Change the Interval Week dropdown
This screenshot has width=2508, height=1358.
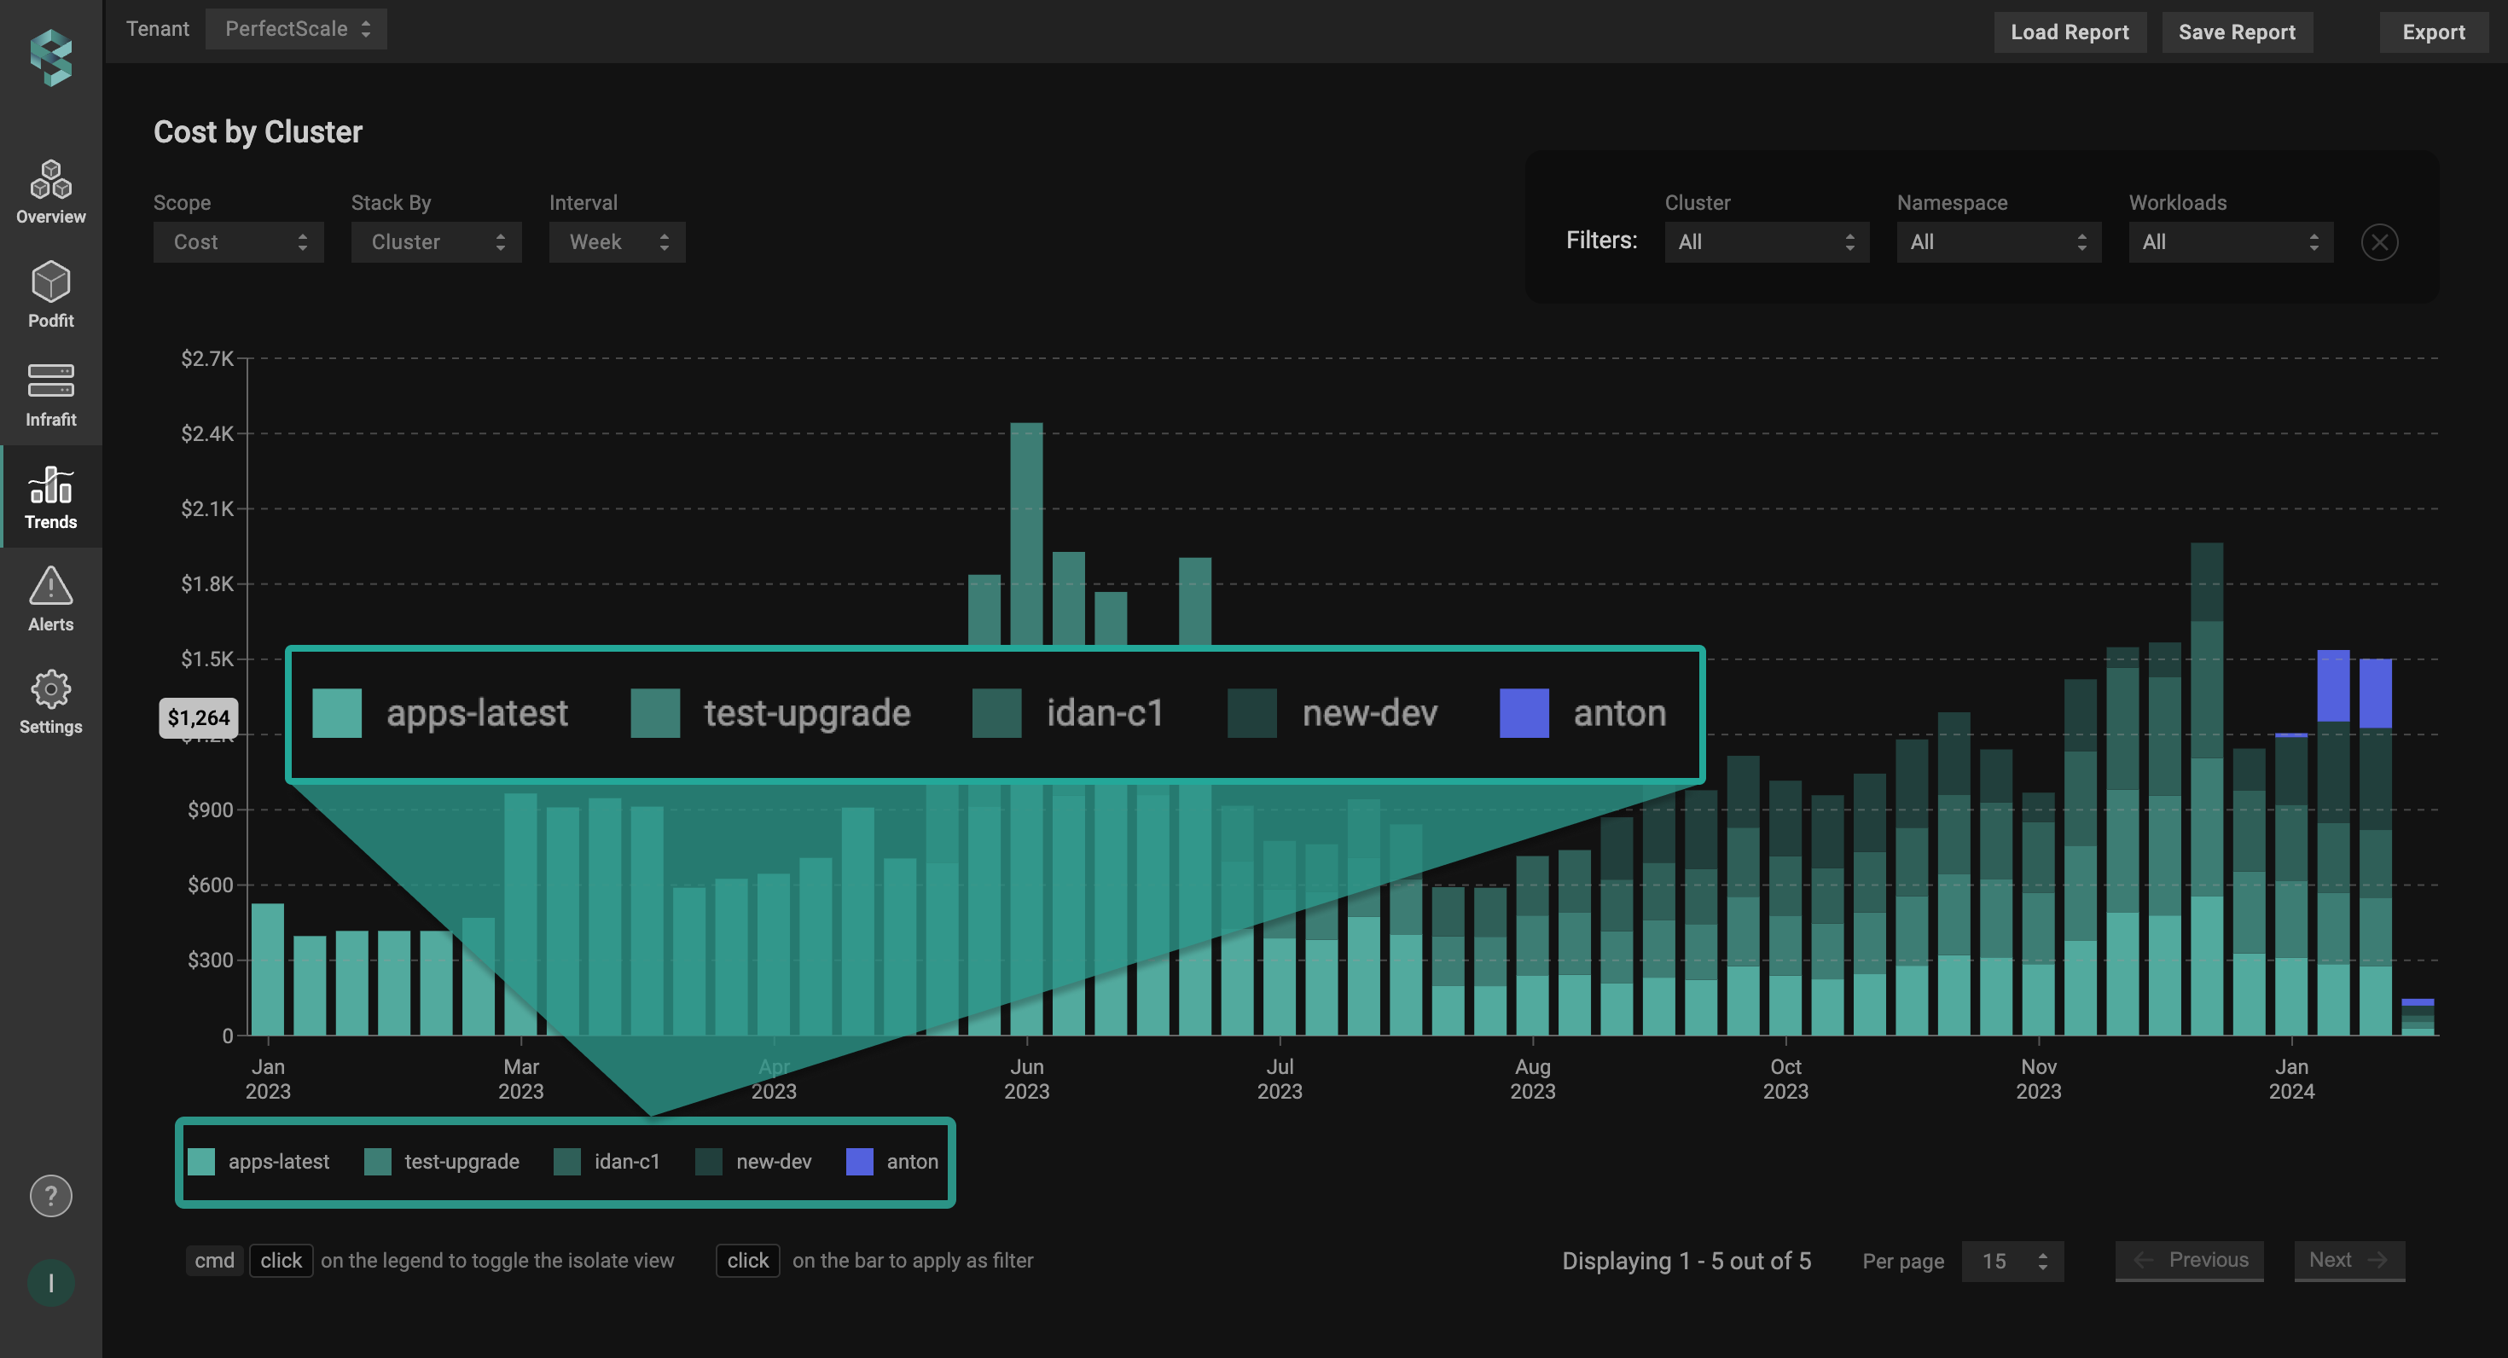[x=616, y=242]
